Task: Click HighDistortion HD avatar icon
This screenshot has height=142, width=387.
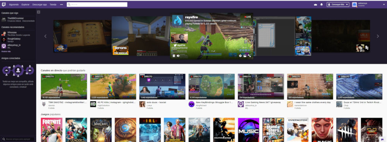Action: pos(93,104)
